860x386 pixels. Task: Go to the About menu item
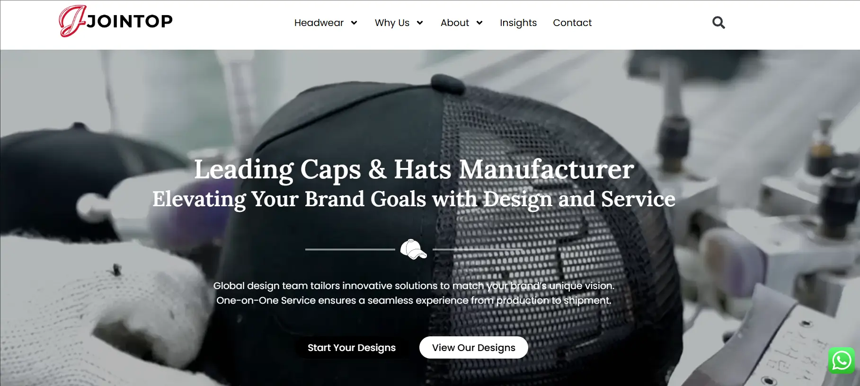click(455, 23)
